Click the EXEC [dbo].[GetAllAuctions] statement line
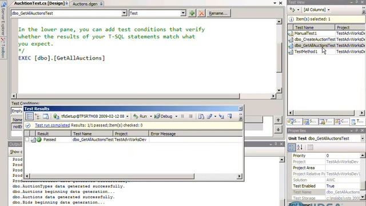Image resolution: width=366 pixels, height=206 pixels. 62,58
